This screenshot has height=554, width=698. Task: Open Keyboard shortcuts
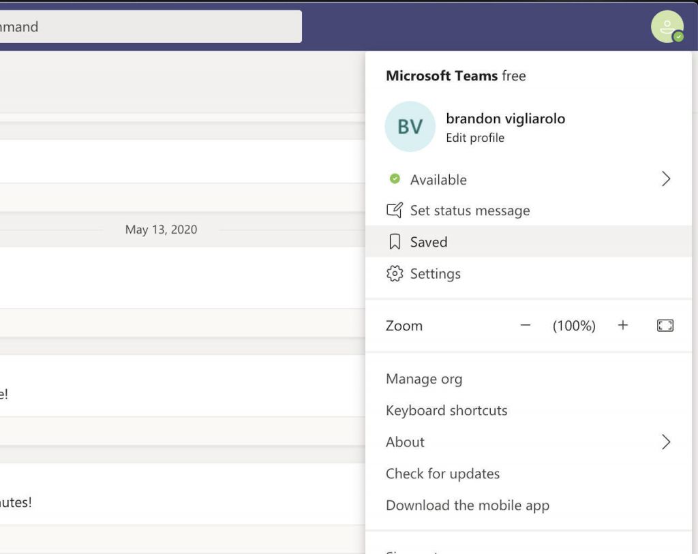click(x=446, y=410)
